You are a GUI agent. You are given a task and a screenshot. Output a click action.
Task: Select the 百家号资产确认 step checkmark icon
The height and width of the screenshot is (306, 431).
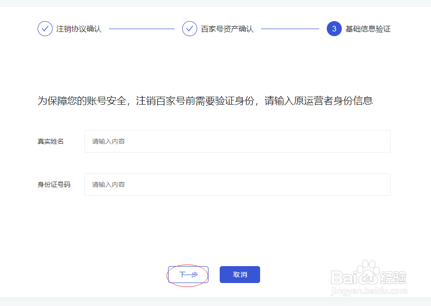190,29
